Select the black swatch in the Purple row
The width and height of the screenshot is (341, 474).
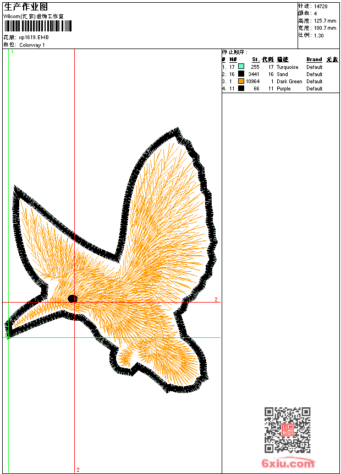[241, 88]
